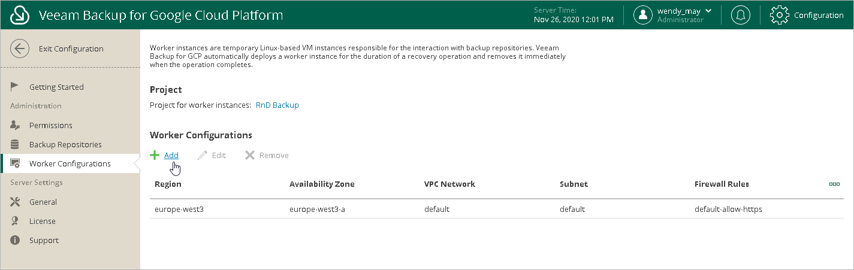
Task: Click the Veeam logo in the header
Action: click(x=20, y=15)
